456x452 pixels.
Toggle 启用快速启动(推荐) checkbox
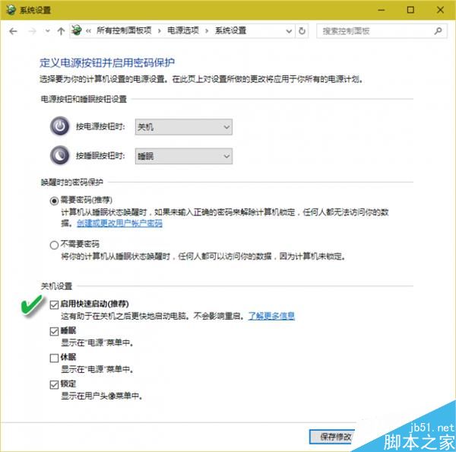54,304
